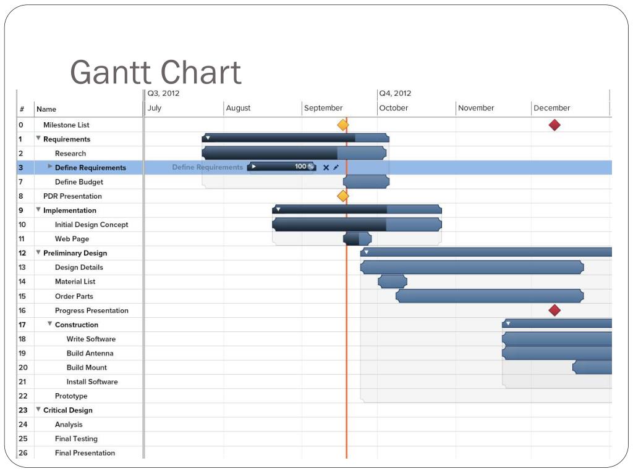Click the Q3, 2012 timeline header
Screen dimensions: 633x474
tap(163, 94)
